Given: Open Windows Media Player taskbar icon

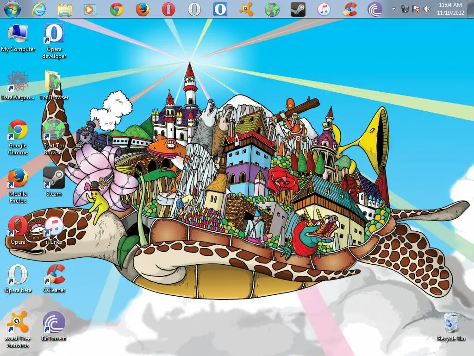Looking at the screenshot, I should 90,9.
